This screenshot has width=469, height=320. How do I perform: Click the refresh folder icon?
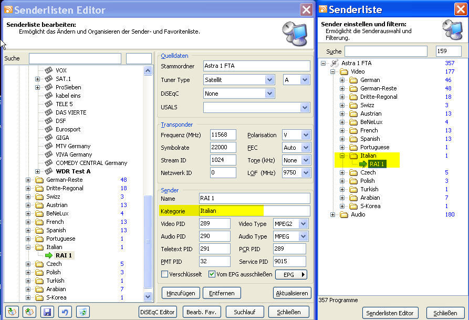[82, 312]
